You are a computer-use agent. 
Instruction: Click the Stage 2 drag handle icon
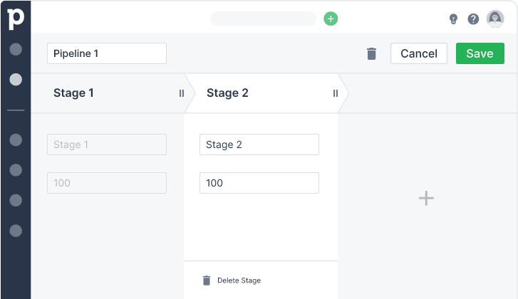click(336, 93)
